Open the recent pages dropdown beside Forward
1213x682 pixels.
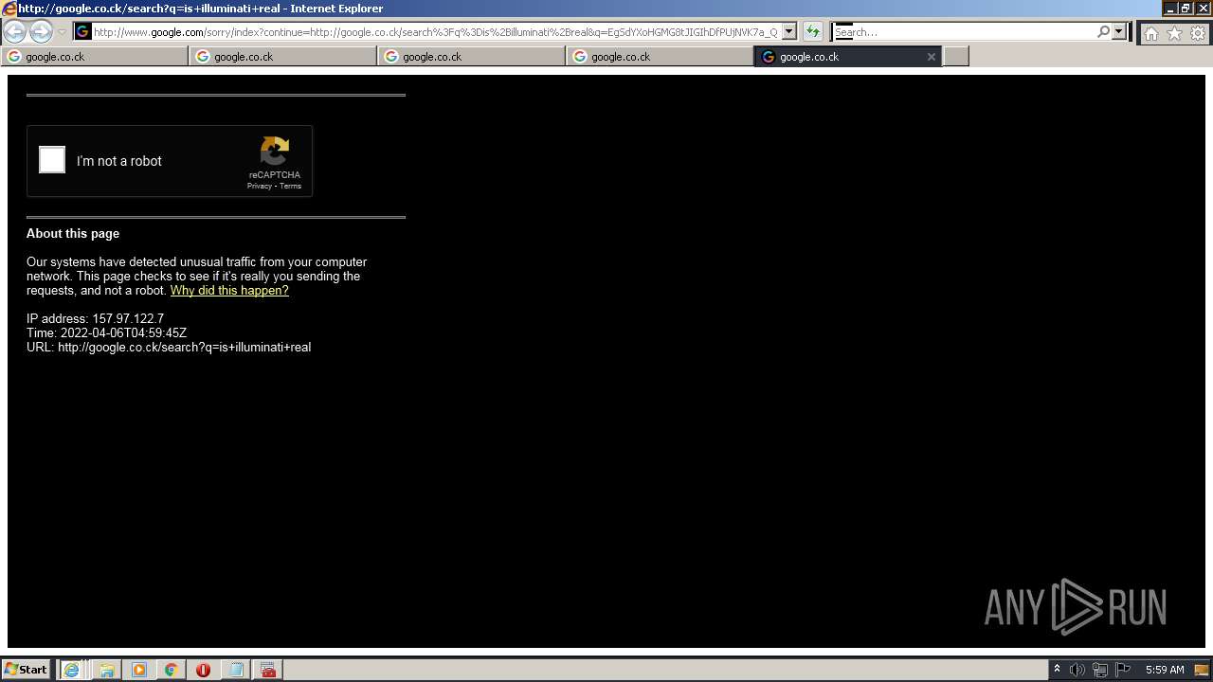pos(63,32)
